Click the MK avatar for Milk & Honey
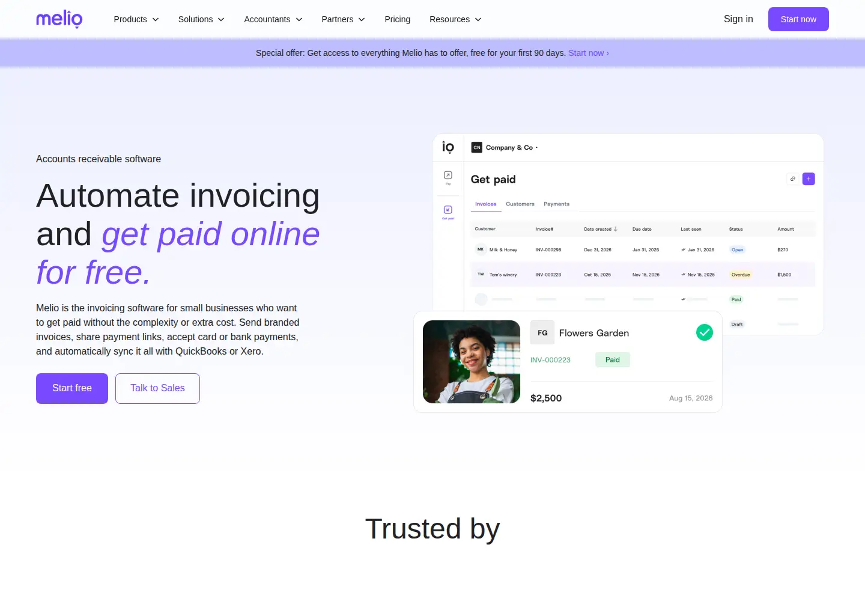Viewport: 865px width, 601px height. point(481,249)
